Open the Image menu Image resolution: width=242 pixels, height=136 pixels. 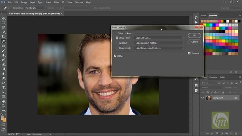[24, 2]
